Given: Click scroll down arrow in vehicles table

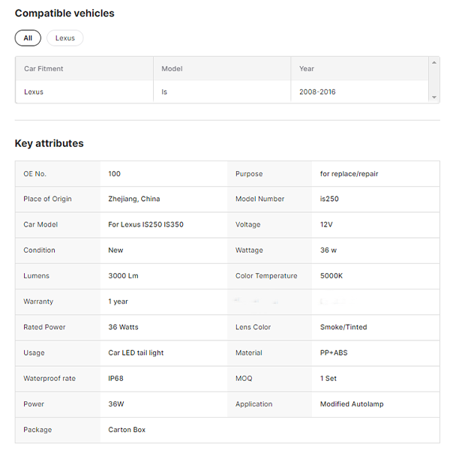Looking at the screenshot, I should [x=434, y=97].
